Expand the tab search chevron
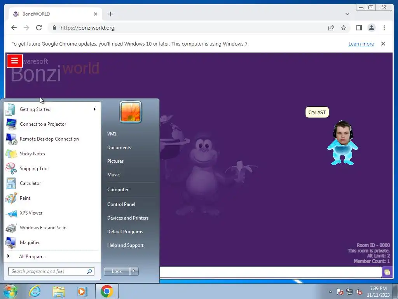Image resolution: width=398 pixels, height=299 pixels. click(x=347, y=14)
